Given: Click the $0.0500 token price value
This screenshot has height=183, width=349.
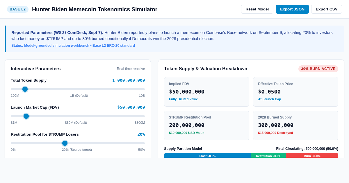Looking at the screenshot, I should click(x=269, y=92).
